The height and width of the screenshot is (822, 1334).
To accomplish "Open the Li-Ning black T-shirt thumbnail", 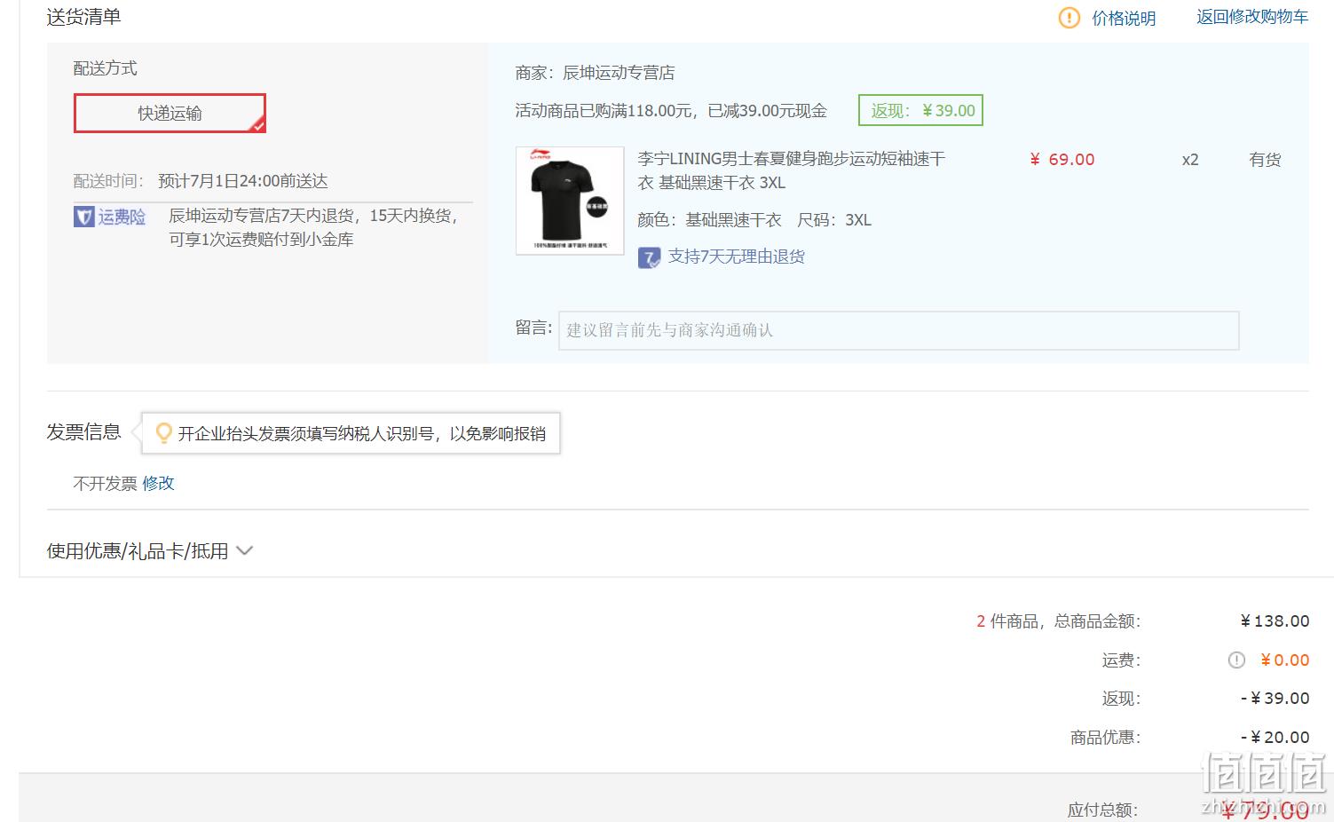I will (570, 201).
